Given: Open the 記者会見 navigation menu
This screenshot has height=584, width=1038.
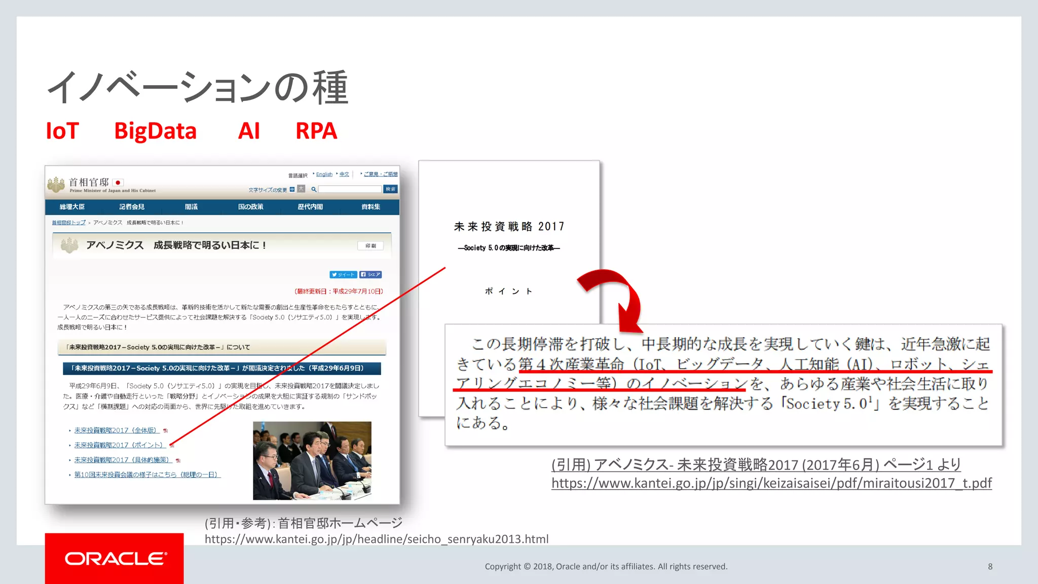Looking at the screenshot, I should pyautogui.click(x=132, y=207).
